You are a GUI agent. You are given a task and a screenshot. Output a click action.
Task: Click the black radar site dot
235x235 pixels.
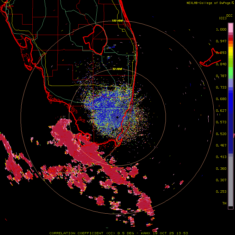117,117
